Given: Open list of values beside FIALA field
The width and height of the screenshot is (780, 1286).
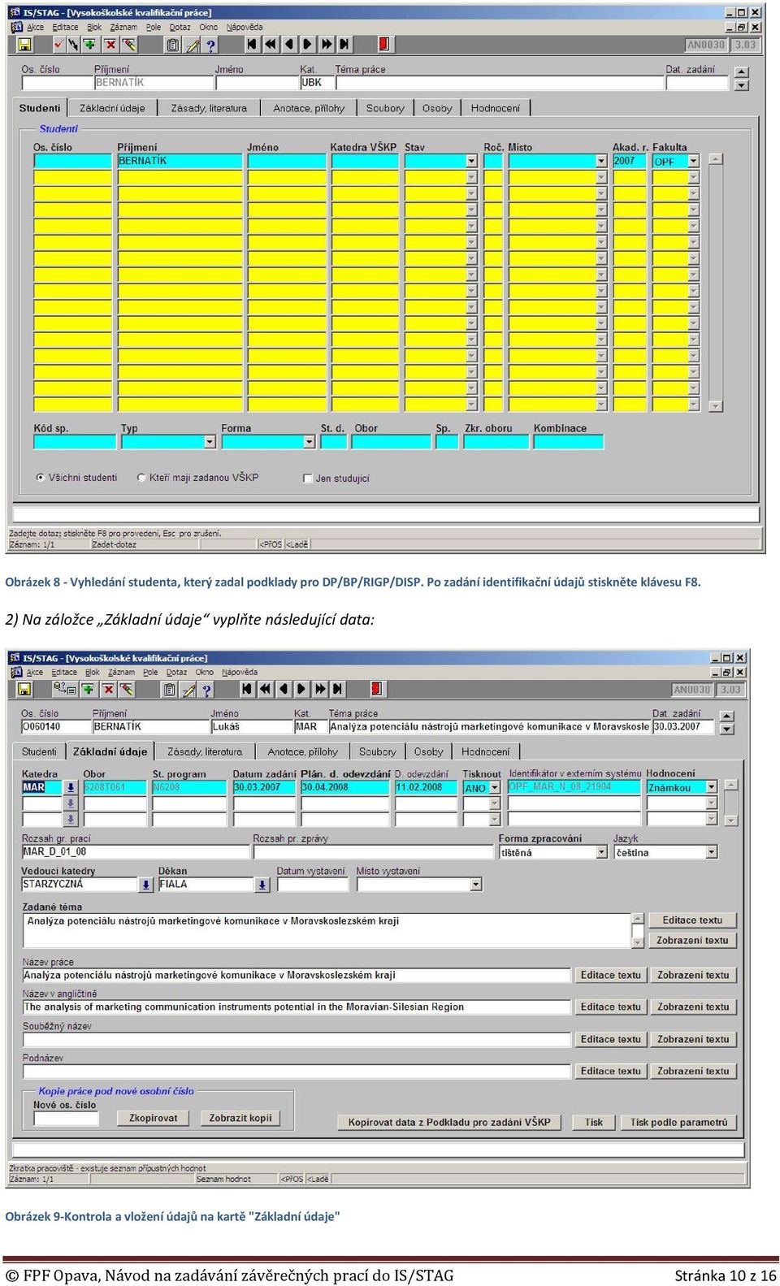Looking at the screenshot, I should (x=262, y=885).
